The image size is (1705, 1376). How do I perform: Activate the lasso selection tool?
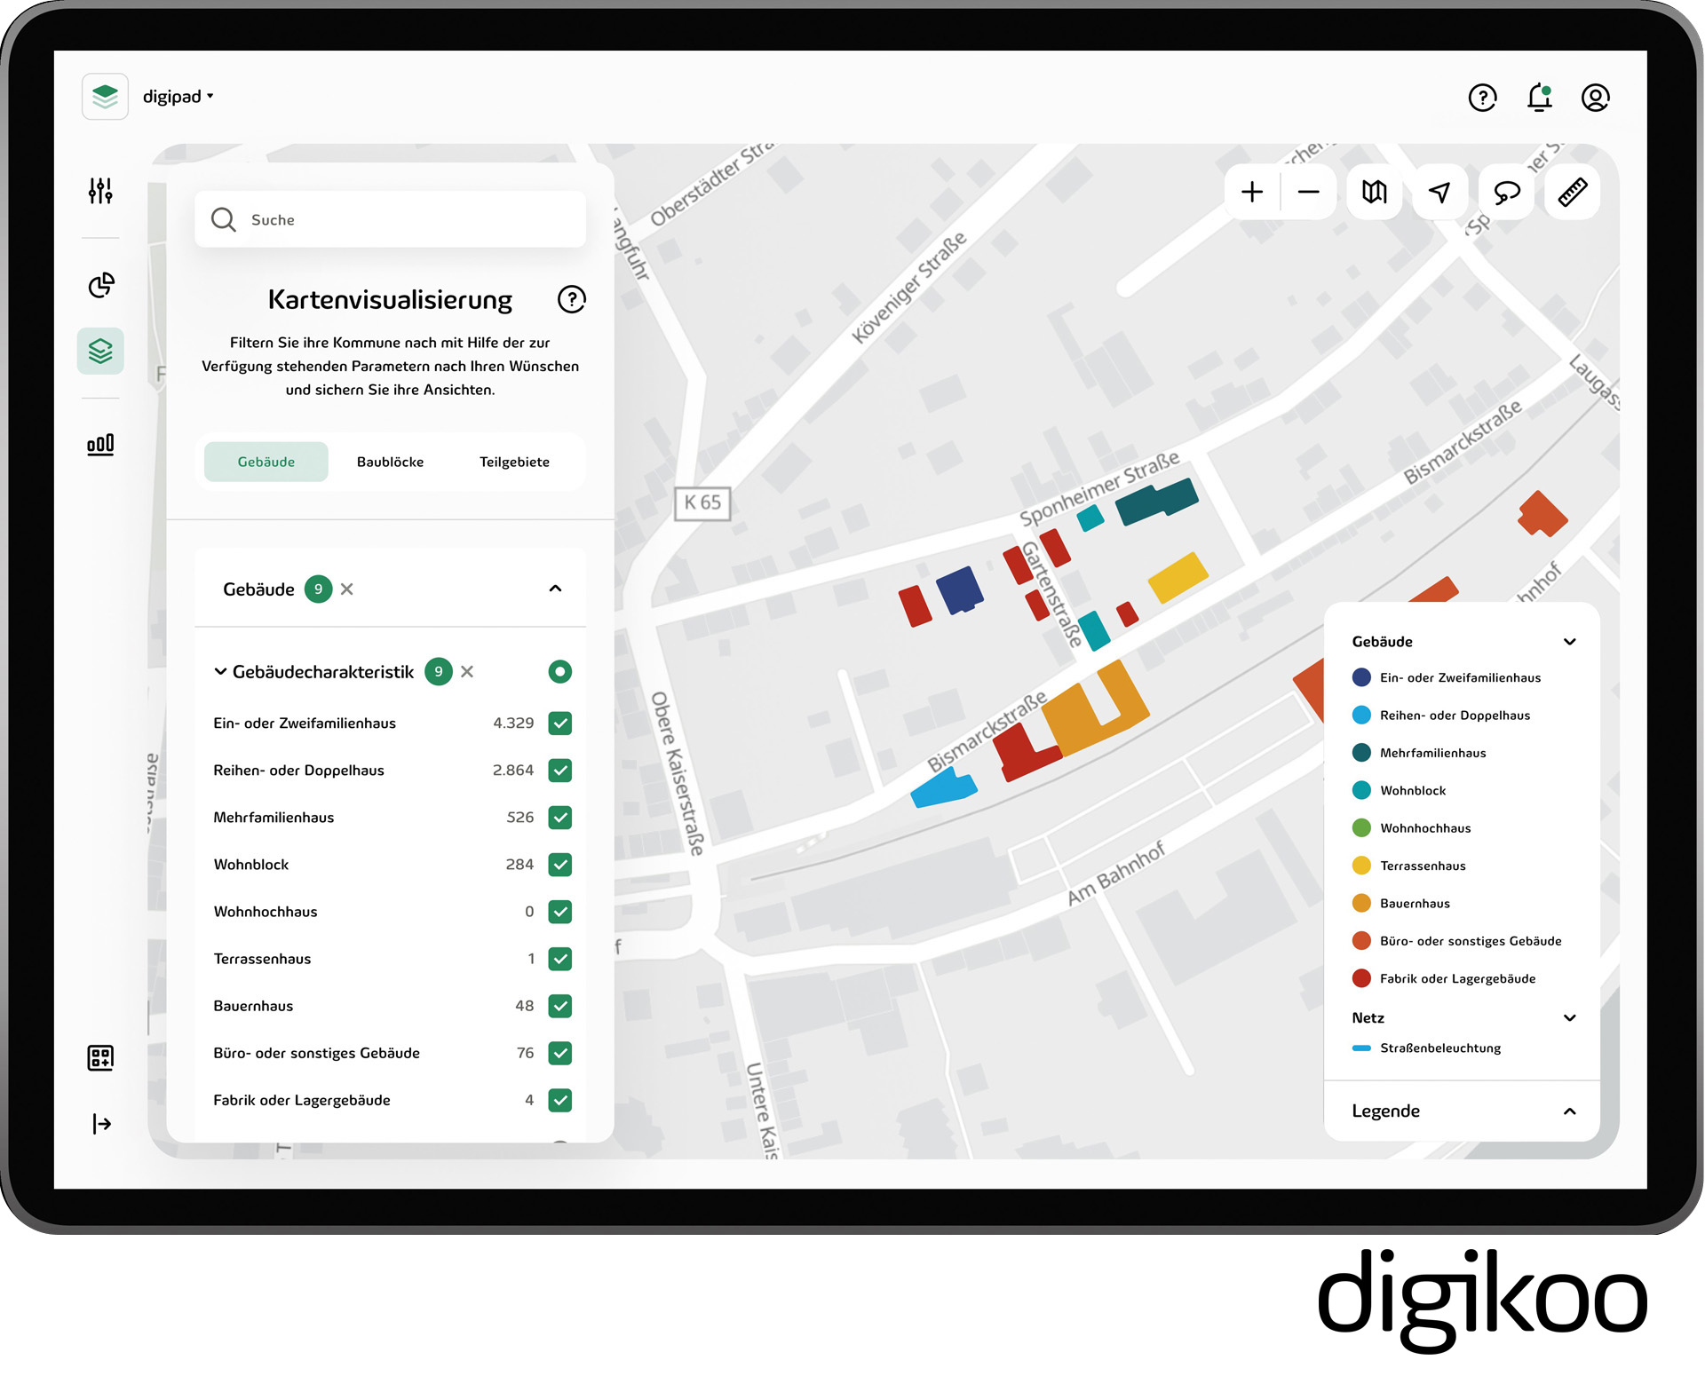point(1506,192)
